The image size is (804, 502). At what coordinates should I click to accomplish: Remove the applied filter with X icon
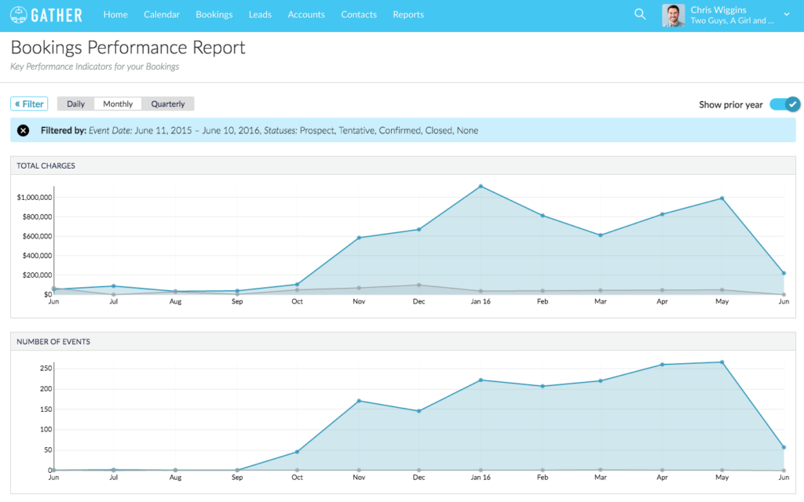pyautogui.click(x=24, y=130)
